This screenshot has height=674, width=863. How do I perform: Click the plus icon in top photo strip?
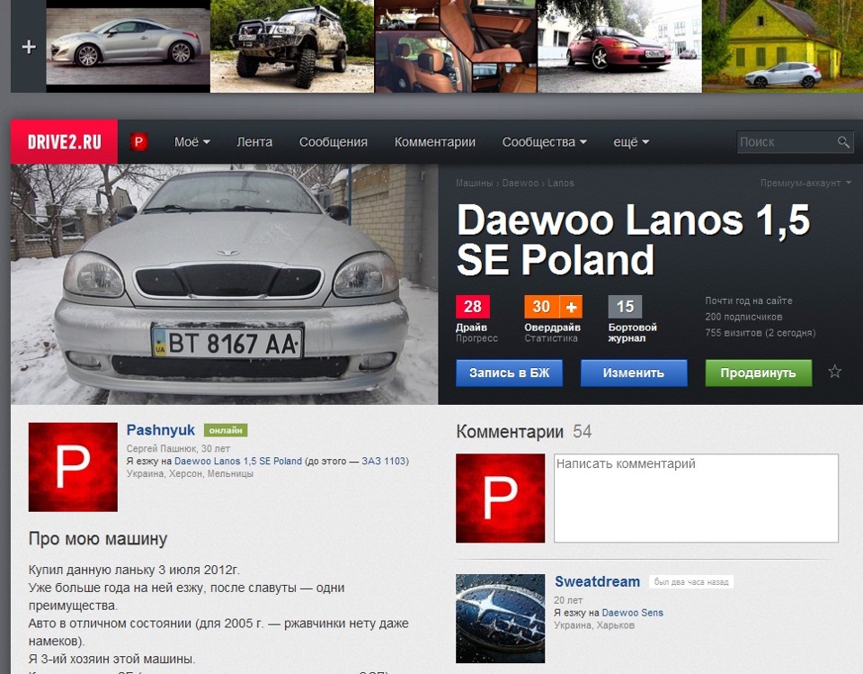pos(29,47)
